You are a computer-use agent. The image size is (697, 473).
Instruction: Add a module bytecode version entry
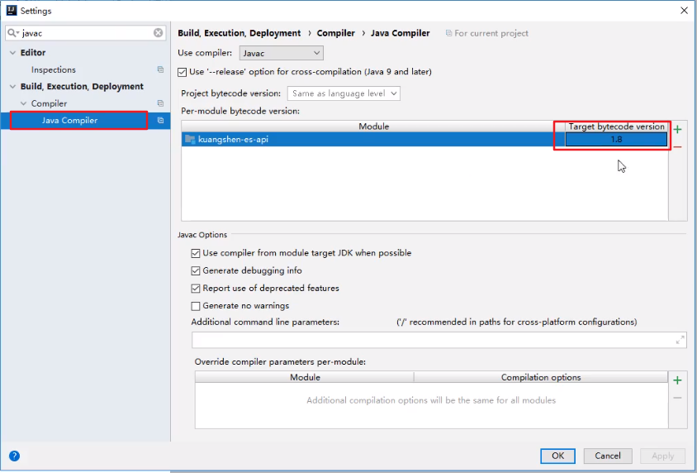tap(677, 130)
